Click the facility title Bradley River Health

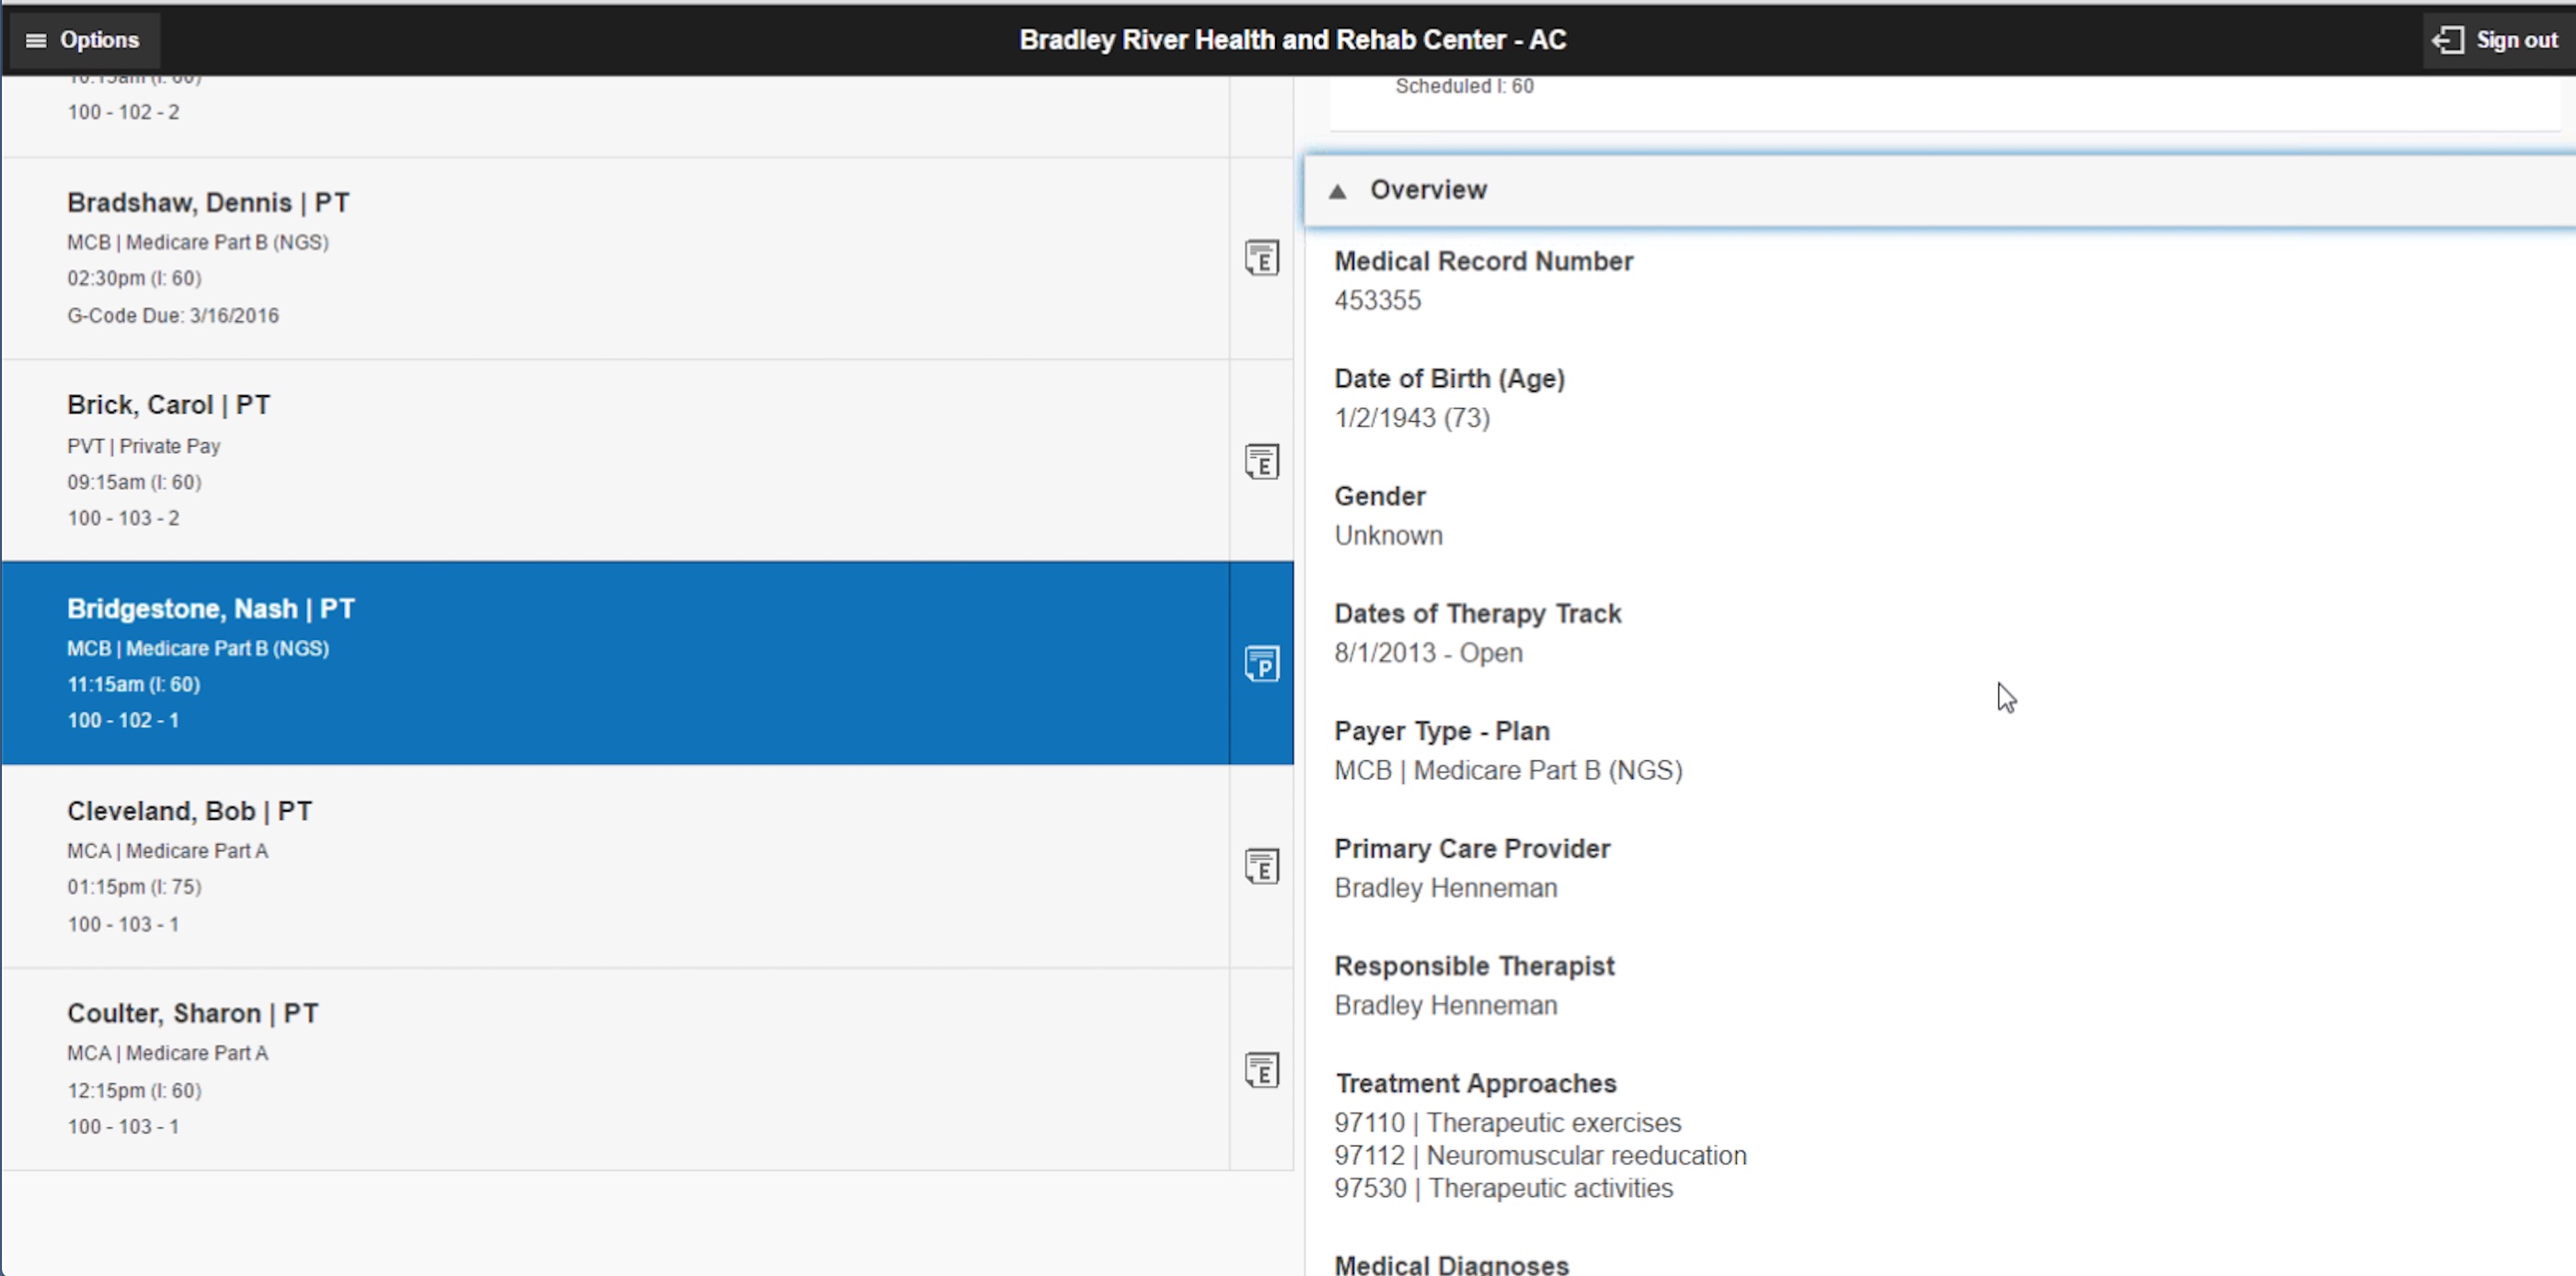click(x=1292, y=40)
